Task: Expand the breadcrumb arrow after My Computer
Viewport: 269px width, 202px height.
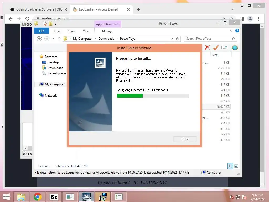Action: pos(96,39)
